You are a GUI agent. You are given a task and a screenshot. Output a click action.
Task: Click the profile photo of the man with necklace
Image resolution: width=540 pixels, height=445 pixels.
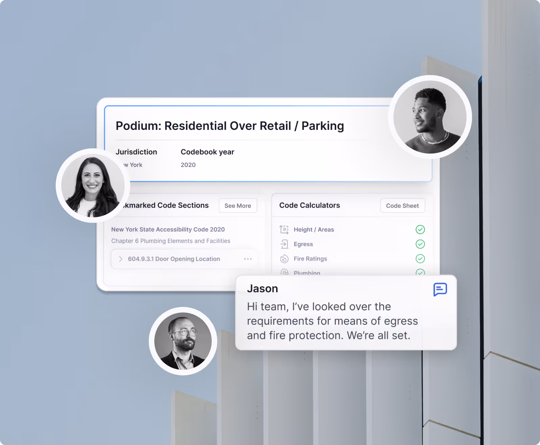[x=430, y=117]
